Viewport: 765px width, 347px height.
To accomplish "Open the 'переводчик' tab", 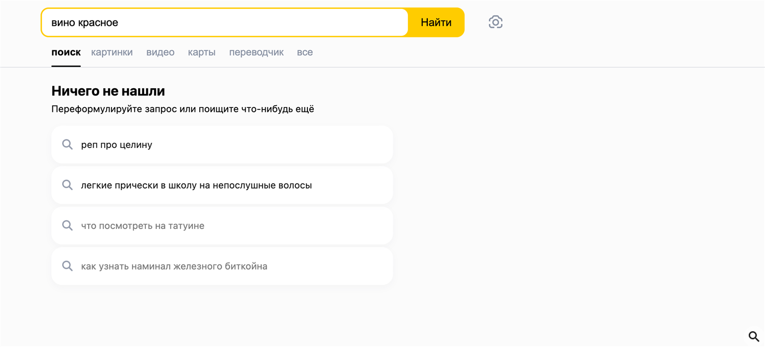I will pyautogui.click(x=256, y=52).
